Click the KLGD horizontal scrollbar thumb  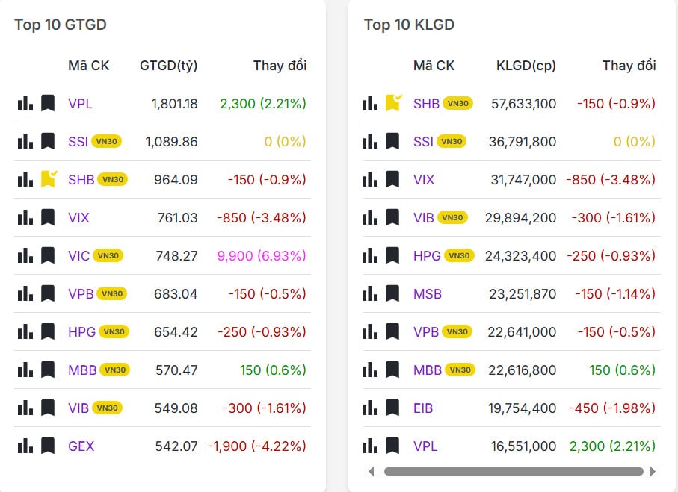[x=514, y=471]
